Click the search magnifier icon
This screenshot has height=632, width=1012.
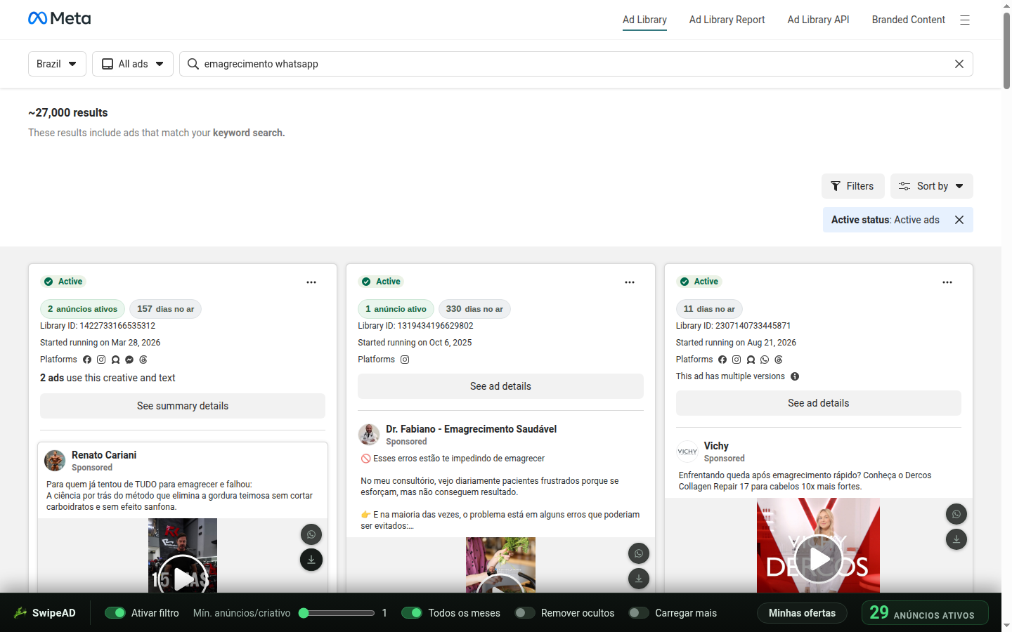click(x=193, y=64)
